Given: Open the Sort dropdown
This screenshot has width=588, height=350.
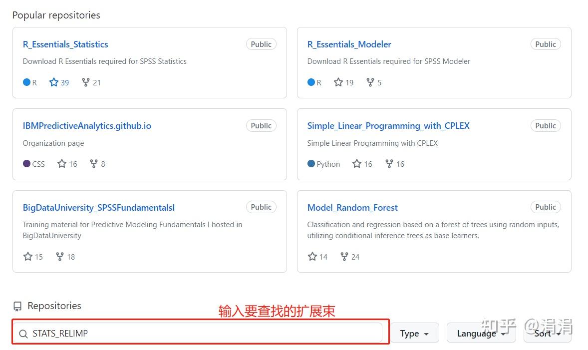Looking at the screenshot, I should point(547,334).
